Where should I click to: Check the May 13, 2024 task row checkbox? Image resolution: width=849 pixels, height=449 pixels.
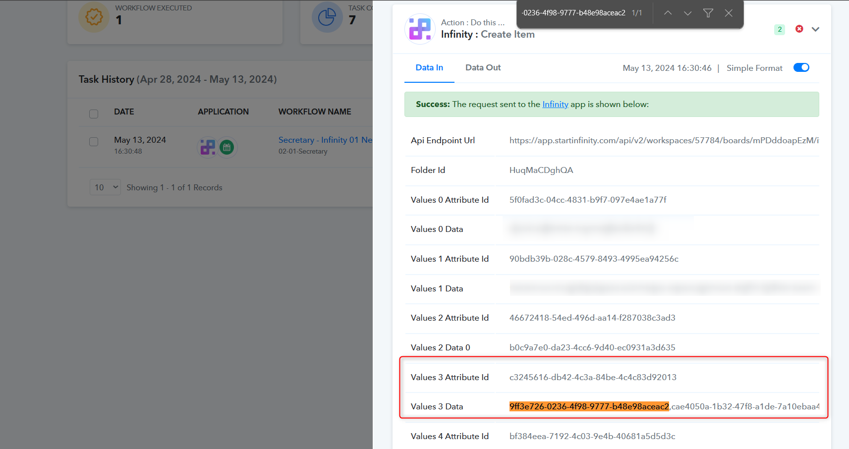tap(94, 142)
